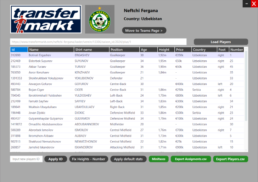Click number cell 45
Image resolution: width=258 pixels, height=182 pixels.
[231, 67]
